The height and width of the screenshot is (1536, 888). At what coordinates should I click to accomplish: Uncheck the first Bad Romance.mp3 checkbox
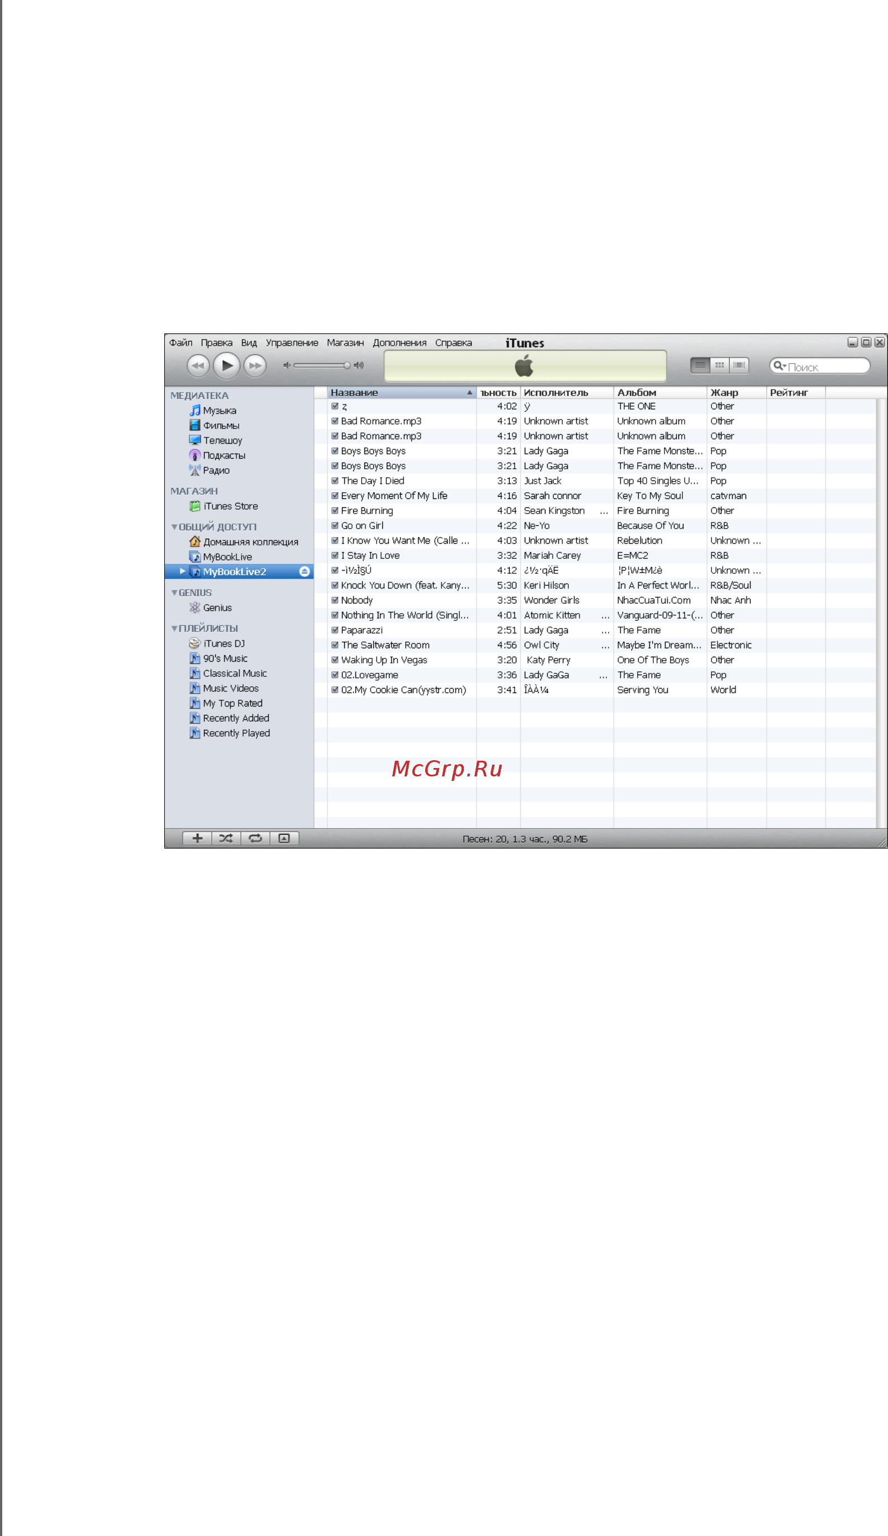pos(335,421)
